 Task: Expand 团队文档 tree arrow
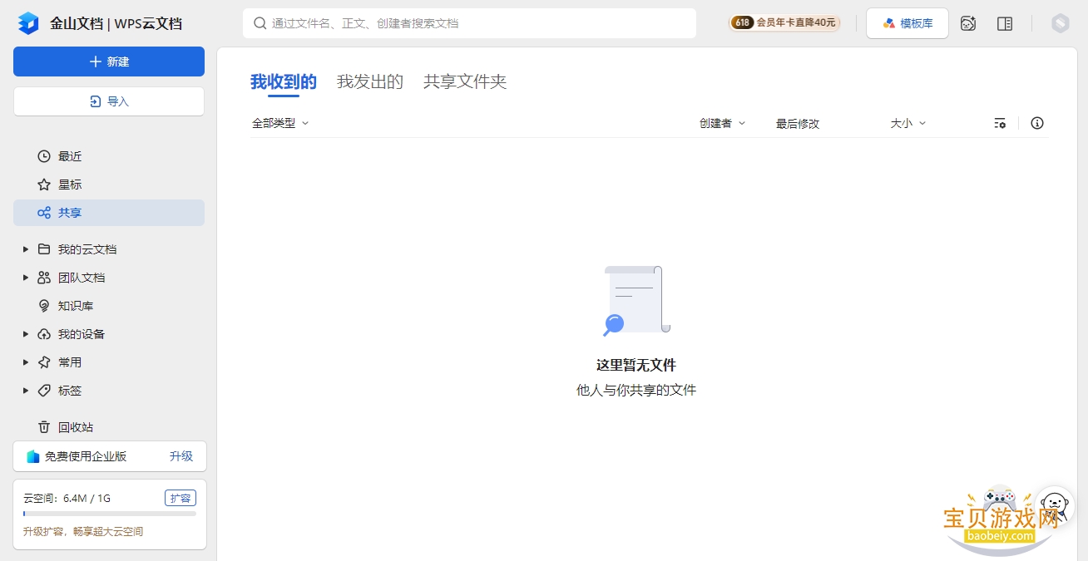click(x=26, y=278)
